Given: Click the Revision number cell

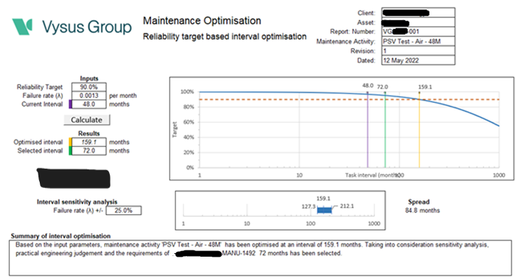Looking at the screenshot, I should pyautogui.click(x=417, y=50).
